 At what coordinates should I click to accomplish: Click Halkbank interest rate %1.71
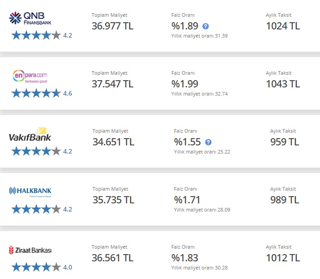[187, 200]
